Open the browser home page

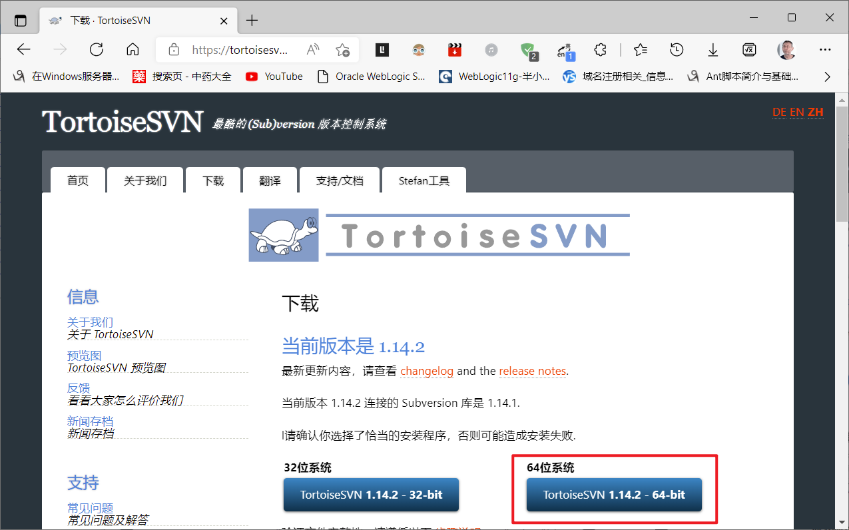(x=132, y=49)
